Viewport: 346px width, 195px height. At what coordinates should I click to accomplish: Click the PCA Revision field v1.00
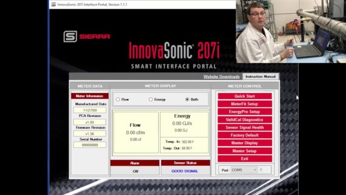[x=90, y=122]
